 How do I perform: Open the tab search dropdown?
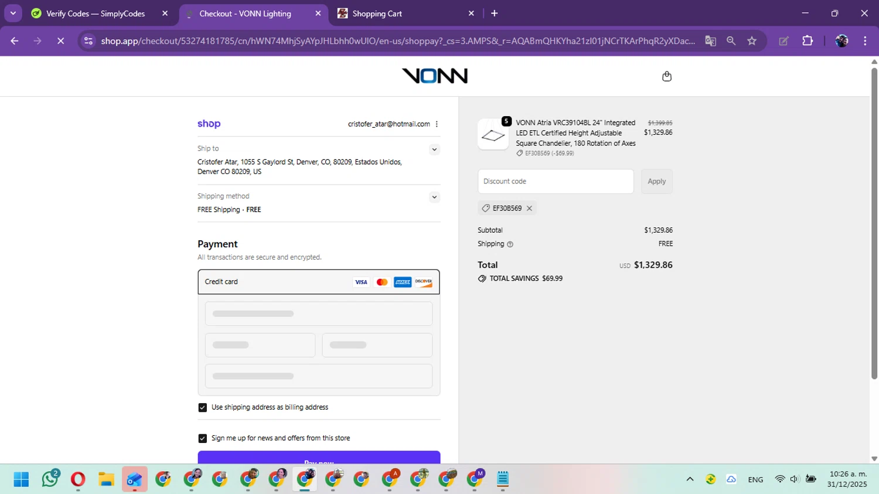coord(13,13)
